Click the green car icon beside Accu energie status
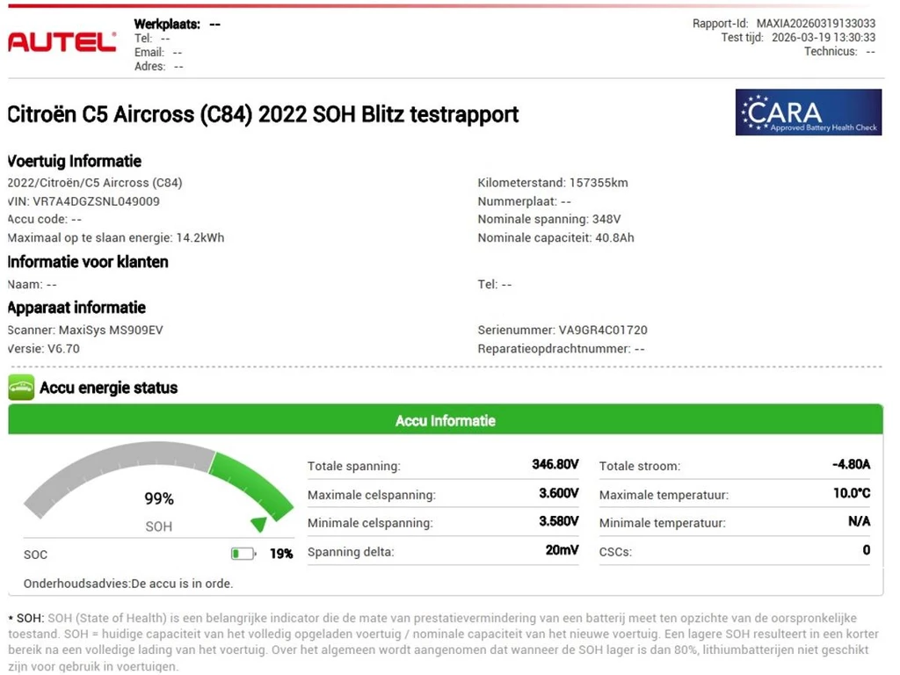Screen dimensions: 900x675 click(x=21, y=388)
